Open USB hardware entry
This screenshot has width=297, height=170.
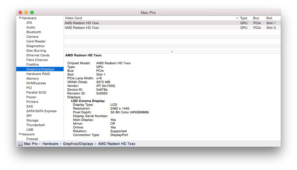tap(30, 130)
